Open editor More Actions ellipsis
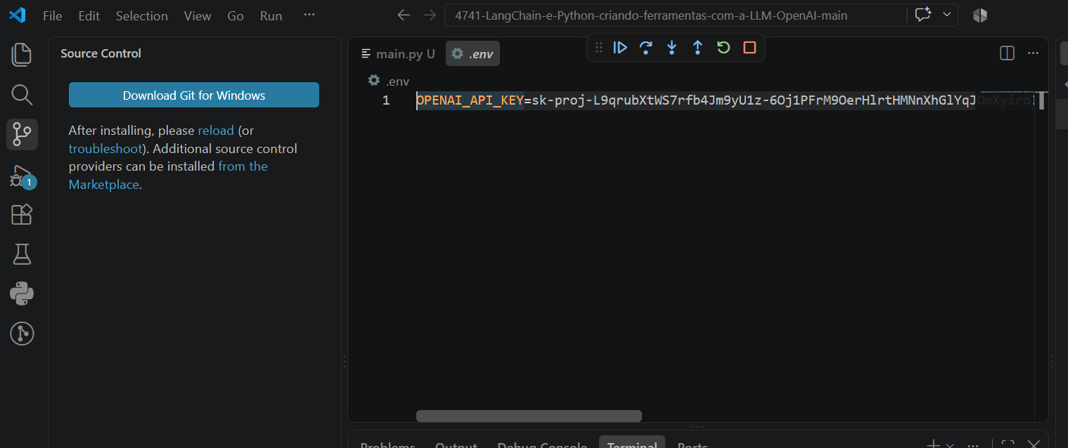The image size is (1068, 448). coord(1033,53)
